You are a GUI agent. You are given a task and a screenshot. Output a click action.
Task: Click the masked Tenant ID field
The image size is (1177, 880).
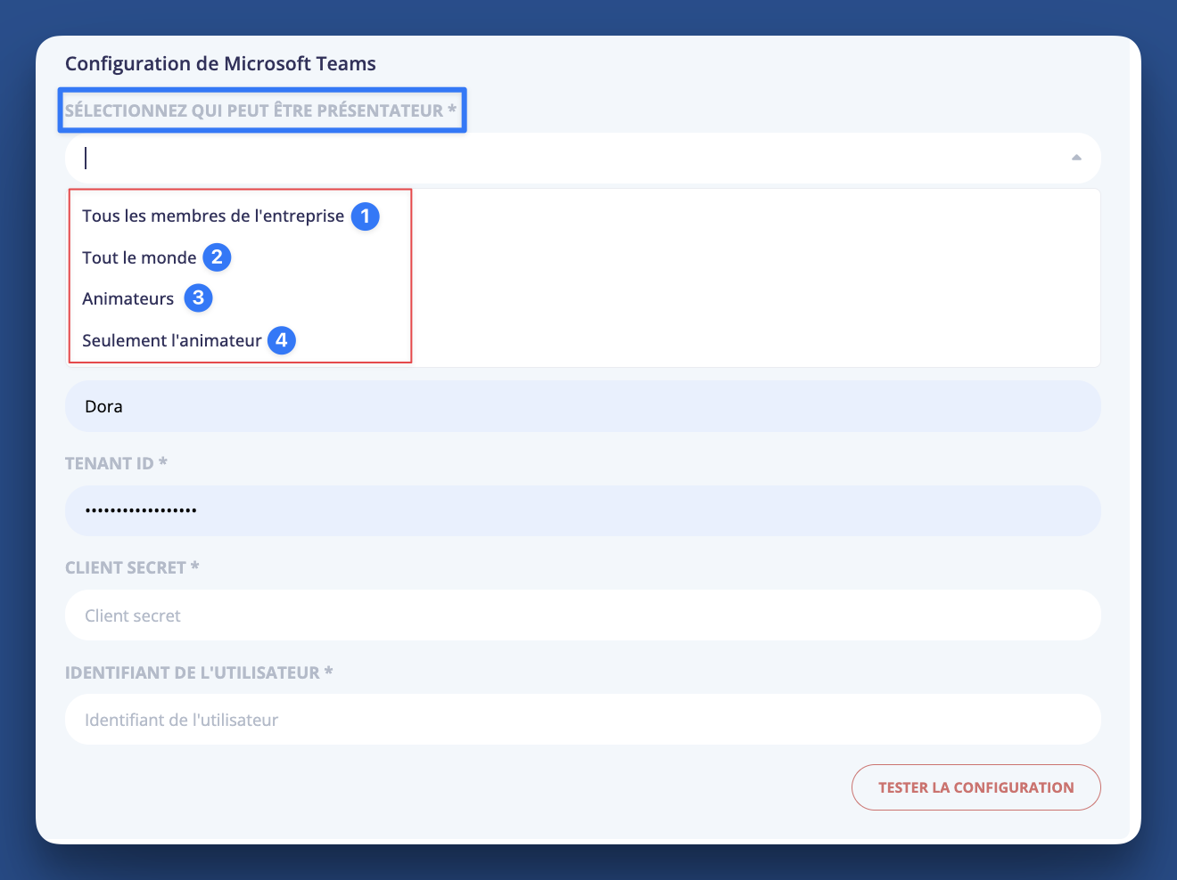pos(582,510)
